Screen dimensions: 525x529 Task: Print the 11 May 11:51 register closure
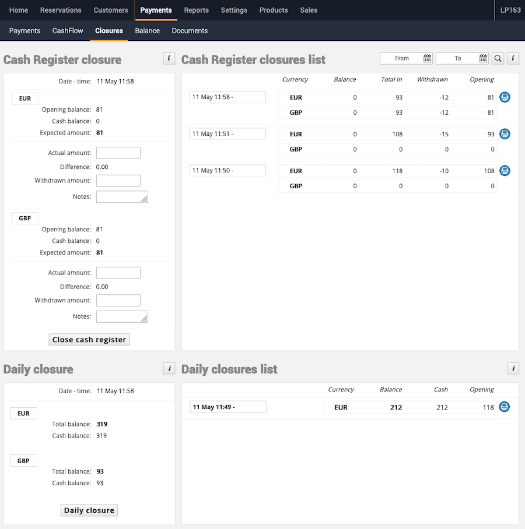point(505,134)
